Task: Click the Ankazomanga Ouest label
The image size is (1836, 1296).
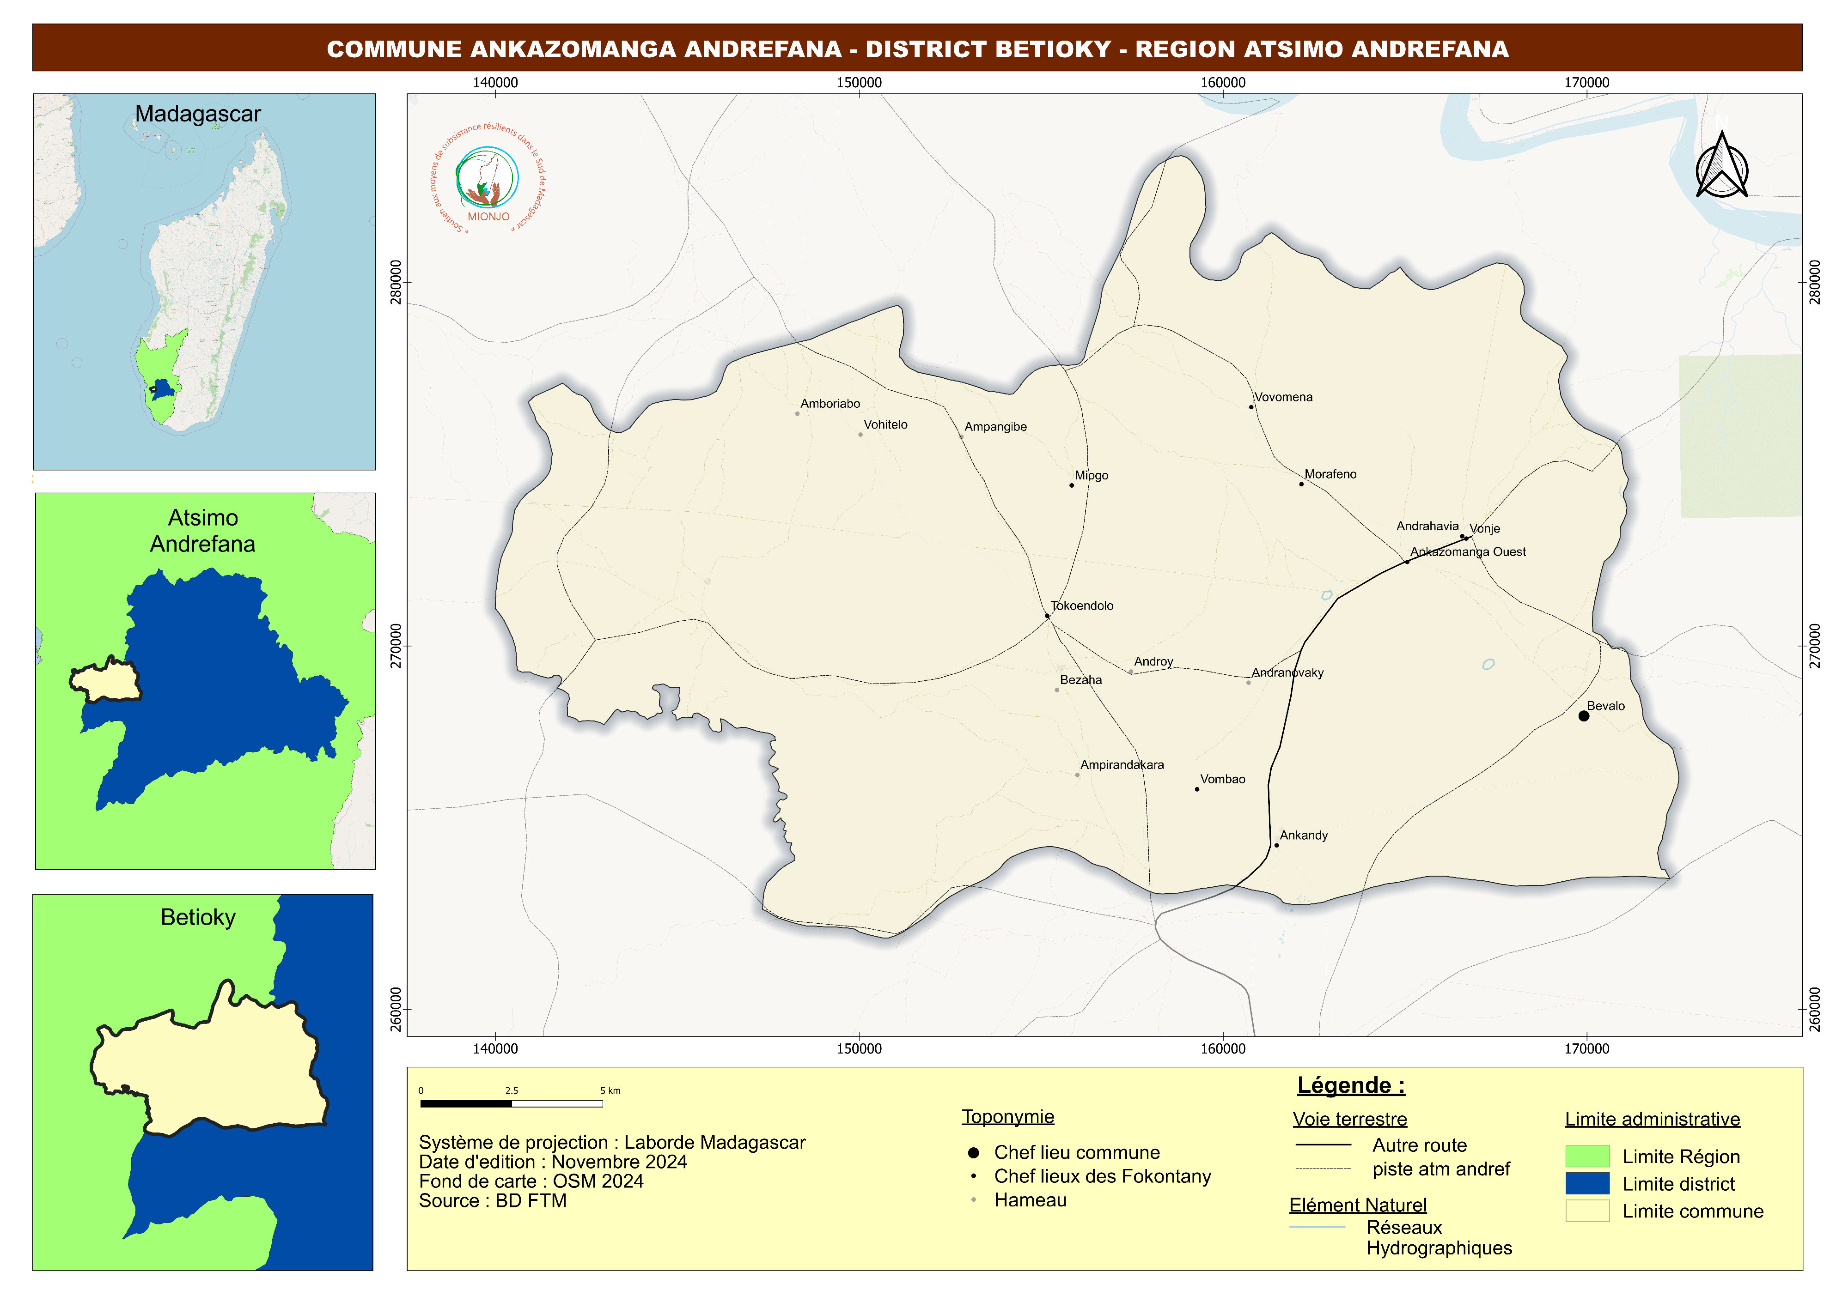Action: pos(1467,551)
